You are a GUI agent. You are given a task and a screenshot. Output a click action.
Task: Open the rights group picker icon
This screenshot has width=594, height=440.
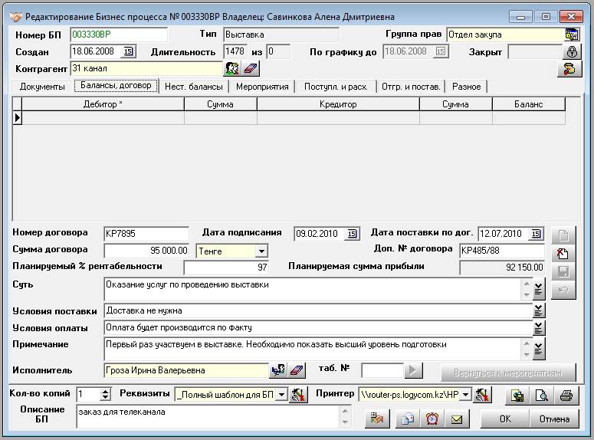(572, 34)
